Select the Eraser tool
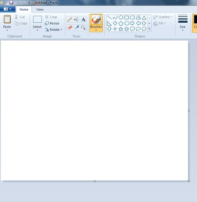Image resolution: width=197 pixels, height=202 pixels. [70, 28]
